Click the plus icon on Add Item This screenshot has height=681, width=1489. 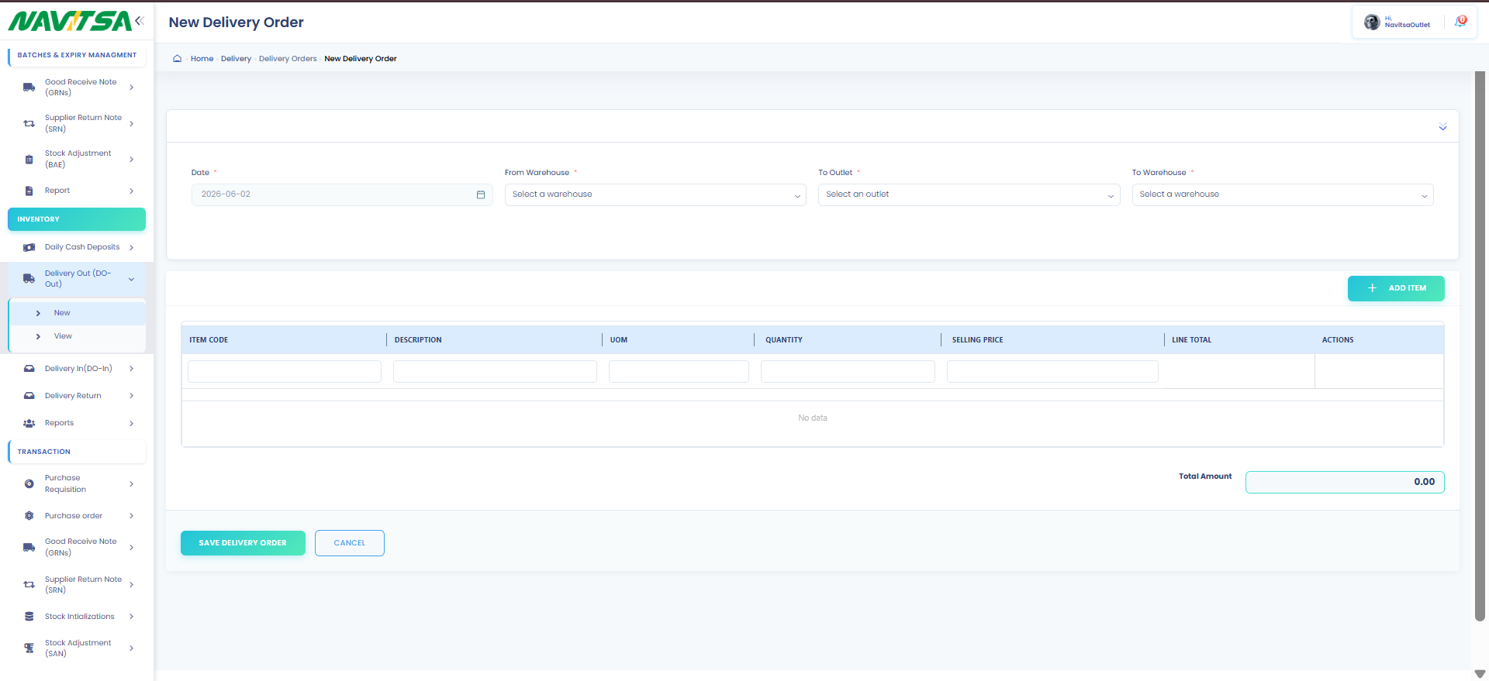tap(1372, 288)
